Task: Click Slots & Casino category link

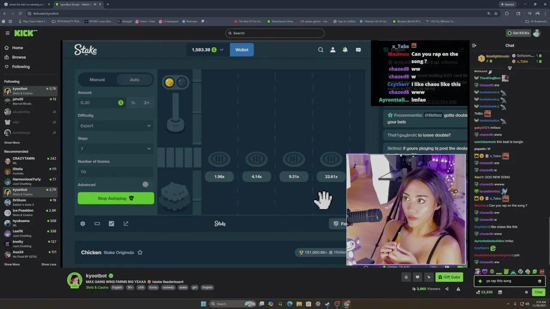Action: tap(97, 288)
